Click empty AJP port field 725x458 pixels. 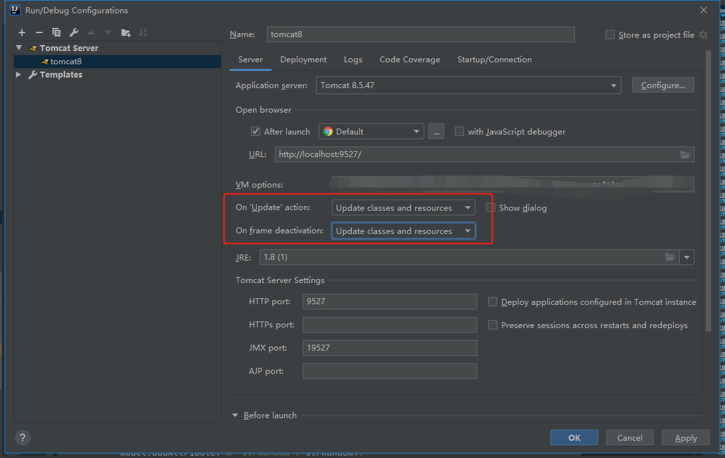pos(390,371)
